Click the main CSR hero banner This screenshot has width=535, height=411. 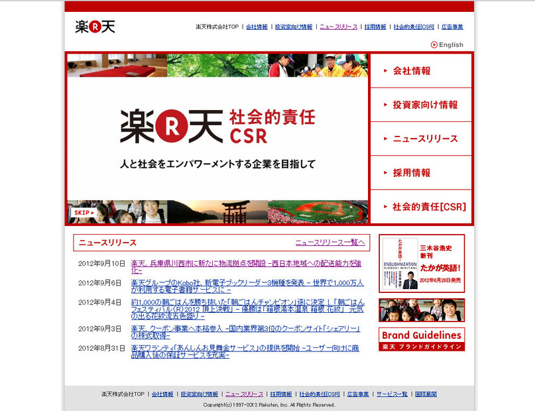tap(217, 139)
